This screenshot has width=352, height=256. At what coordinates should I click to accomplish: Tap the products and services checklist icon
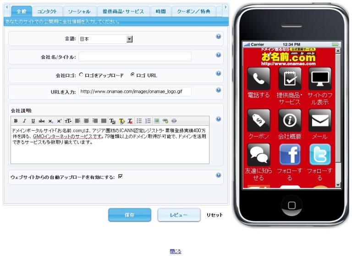[x=290, y=79]
